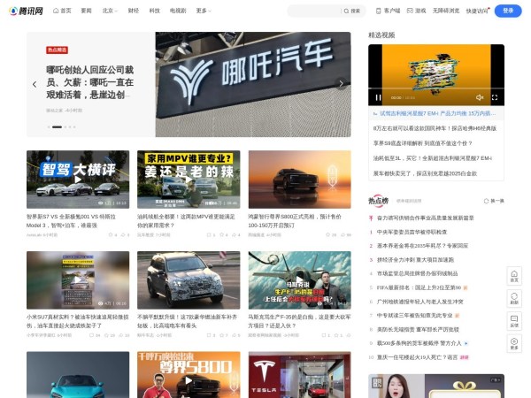Expand the 更多 navigation dropdown
The image size is (531, 398).
(x=204, y=11)
